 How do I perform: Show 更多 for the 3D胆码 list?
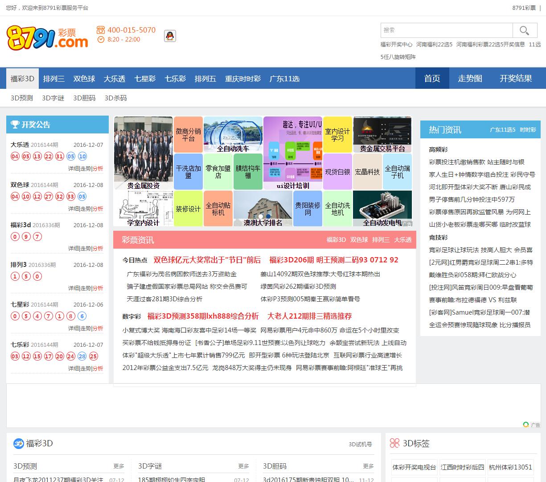coord(368,466)
